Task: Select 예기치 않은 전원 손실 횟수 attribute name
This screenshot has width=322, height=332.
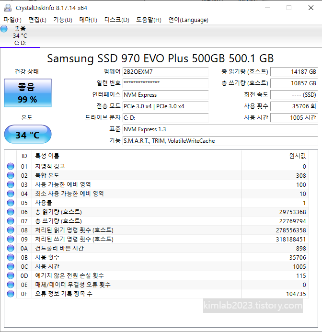Action: pos(69,275)
